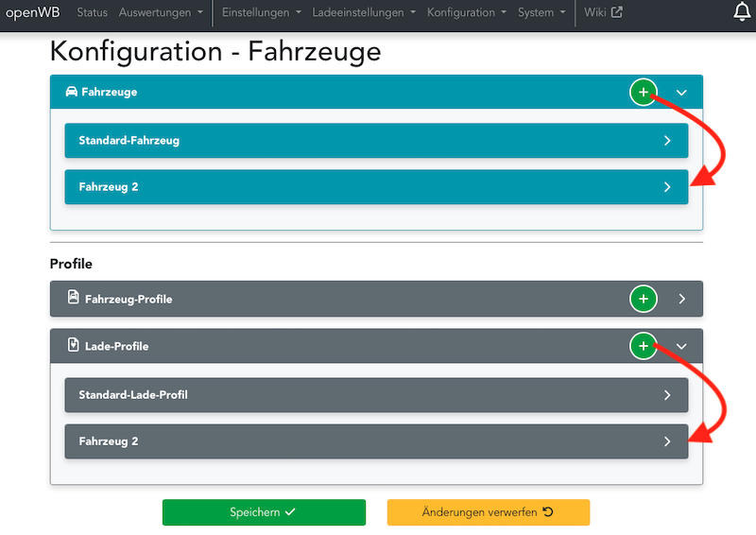Add a new Lade-Profile with plus button
Image resolution: width=756 pixels, height=535 pixels.
(643, 347)
